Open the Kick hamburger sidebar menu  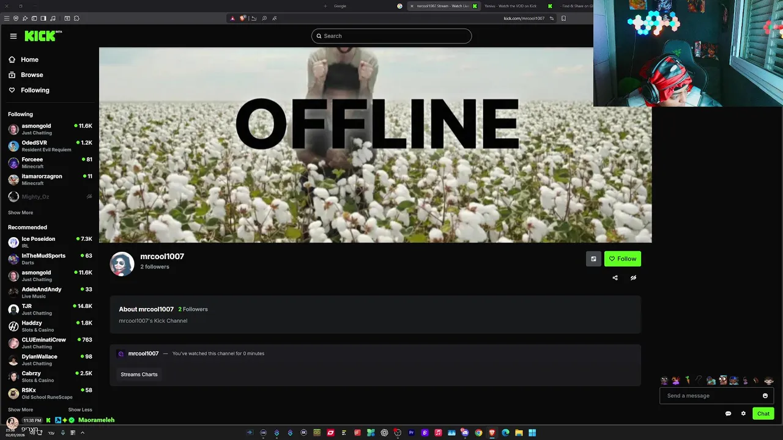(x=13, y=36)
